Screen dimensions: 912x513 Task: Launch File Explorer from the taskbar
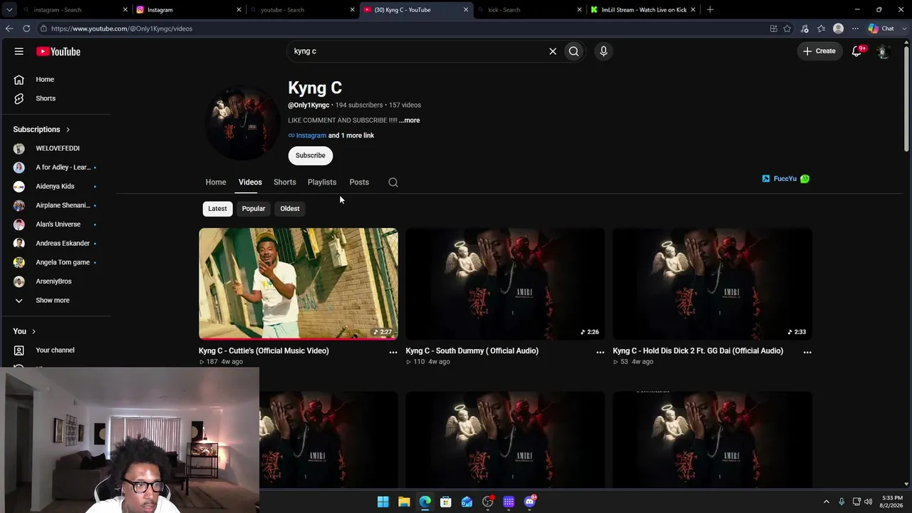[404, 502]
